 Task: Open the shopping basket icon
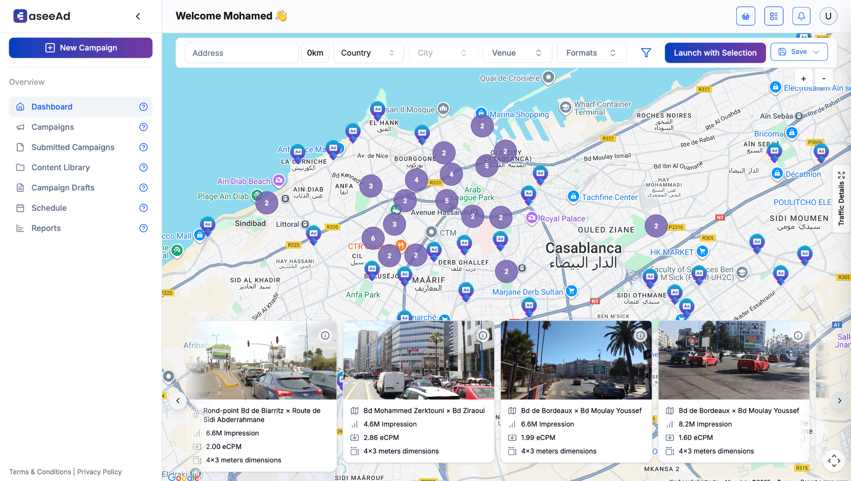point(746,16)
